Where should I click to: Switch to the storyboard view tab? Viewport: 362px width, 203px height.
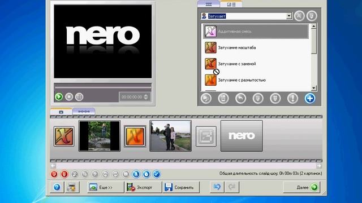[x=61, y=112]
